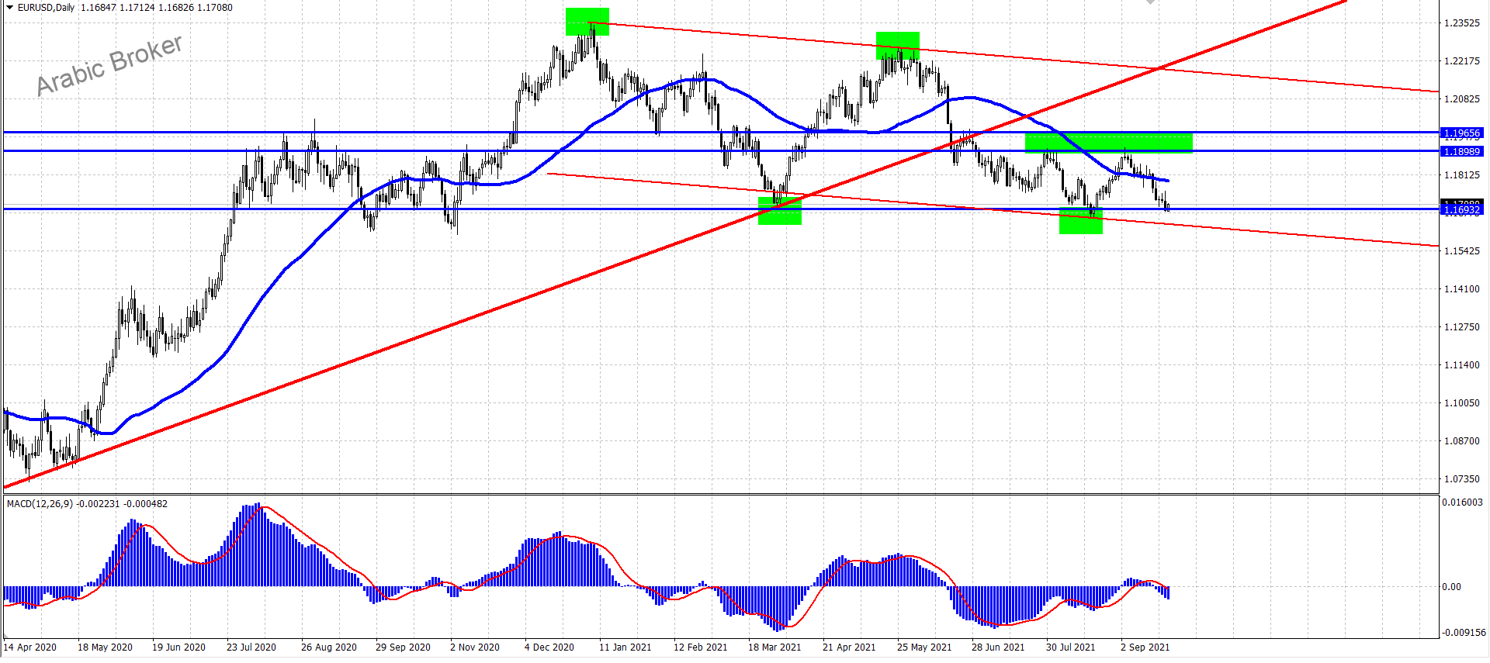Click the gray chart shift marker at top
The width and height of the screenshot is (1490, 663).
coord(1150,2)
